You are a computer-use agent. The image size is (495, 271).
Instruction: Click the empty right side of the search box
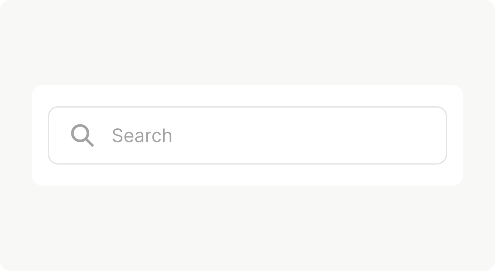377,135
